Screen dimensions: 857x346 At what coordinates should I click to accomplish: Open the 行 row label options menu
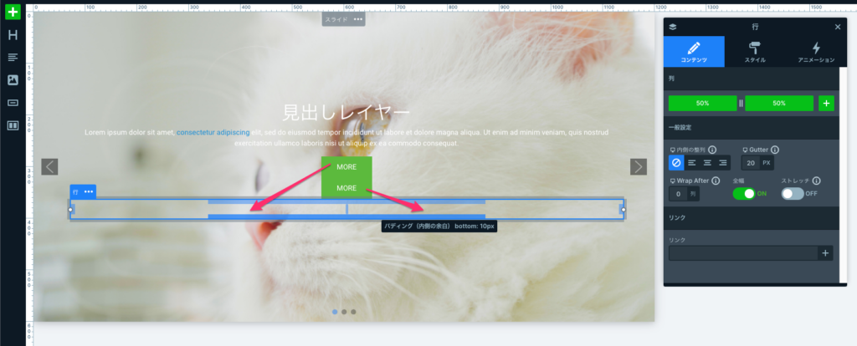tap(89, 191)
